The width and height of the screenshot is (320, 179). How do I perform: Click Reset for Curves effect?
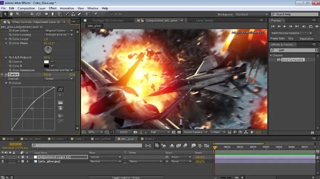pos(48,74)
